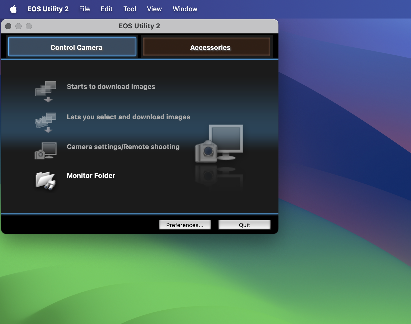Switch to the Accessories tab
Screen dimensions: 411x324
pos(206,47)
